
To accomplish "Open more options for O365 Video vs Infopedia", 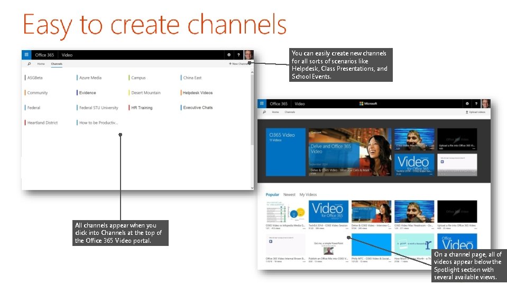I will tap(303, 229).
